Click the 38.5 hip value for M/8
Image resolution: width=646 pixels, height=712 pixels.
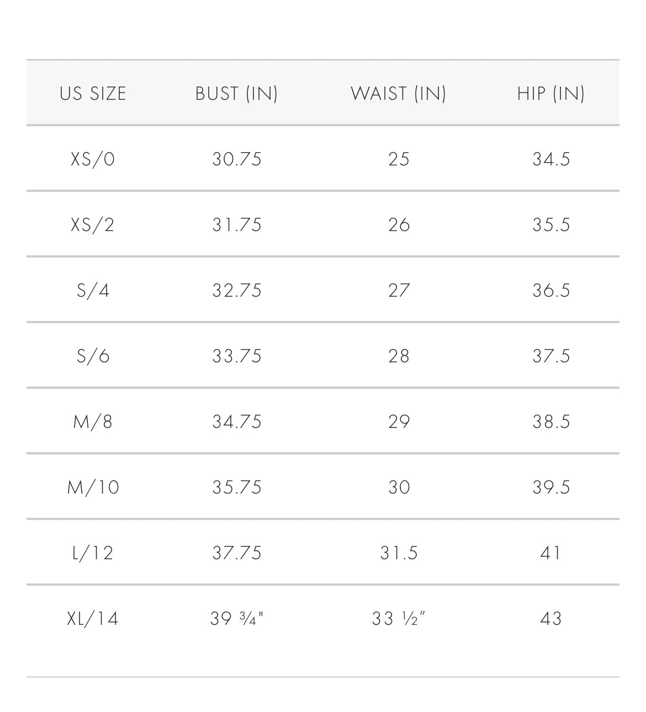(x=551, y=422)
